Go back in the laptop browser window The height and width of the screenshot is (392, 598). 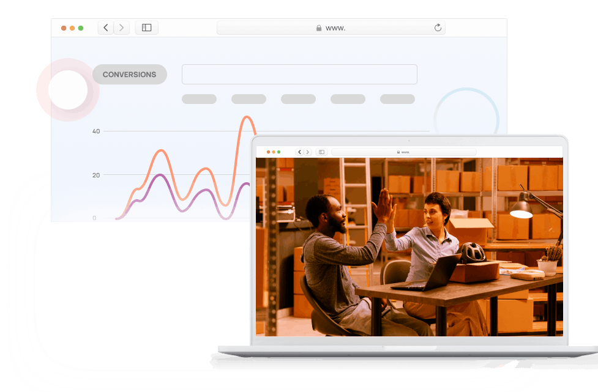tap(300, 152)
